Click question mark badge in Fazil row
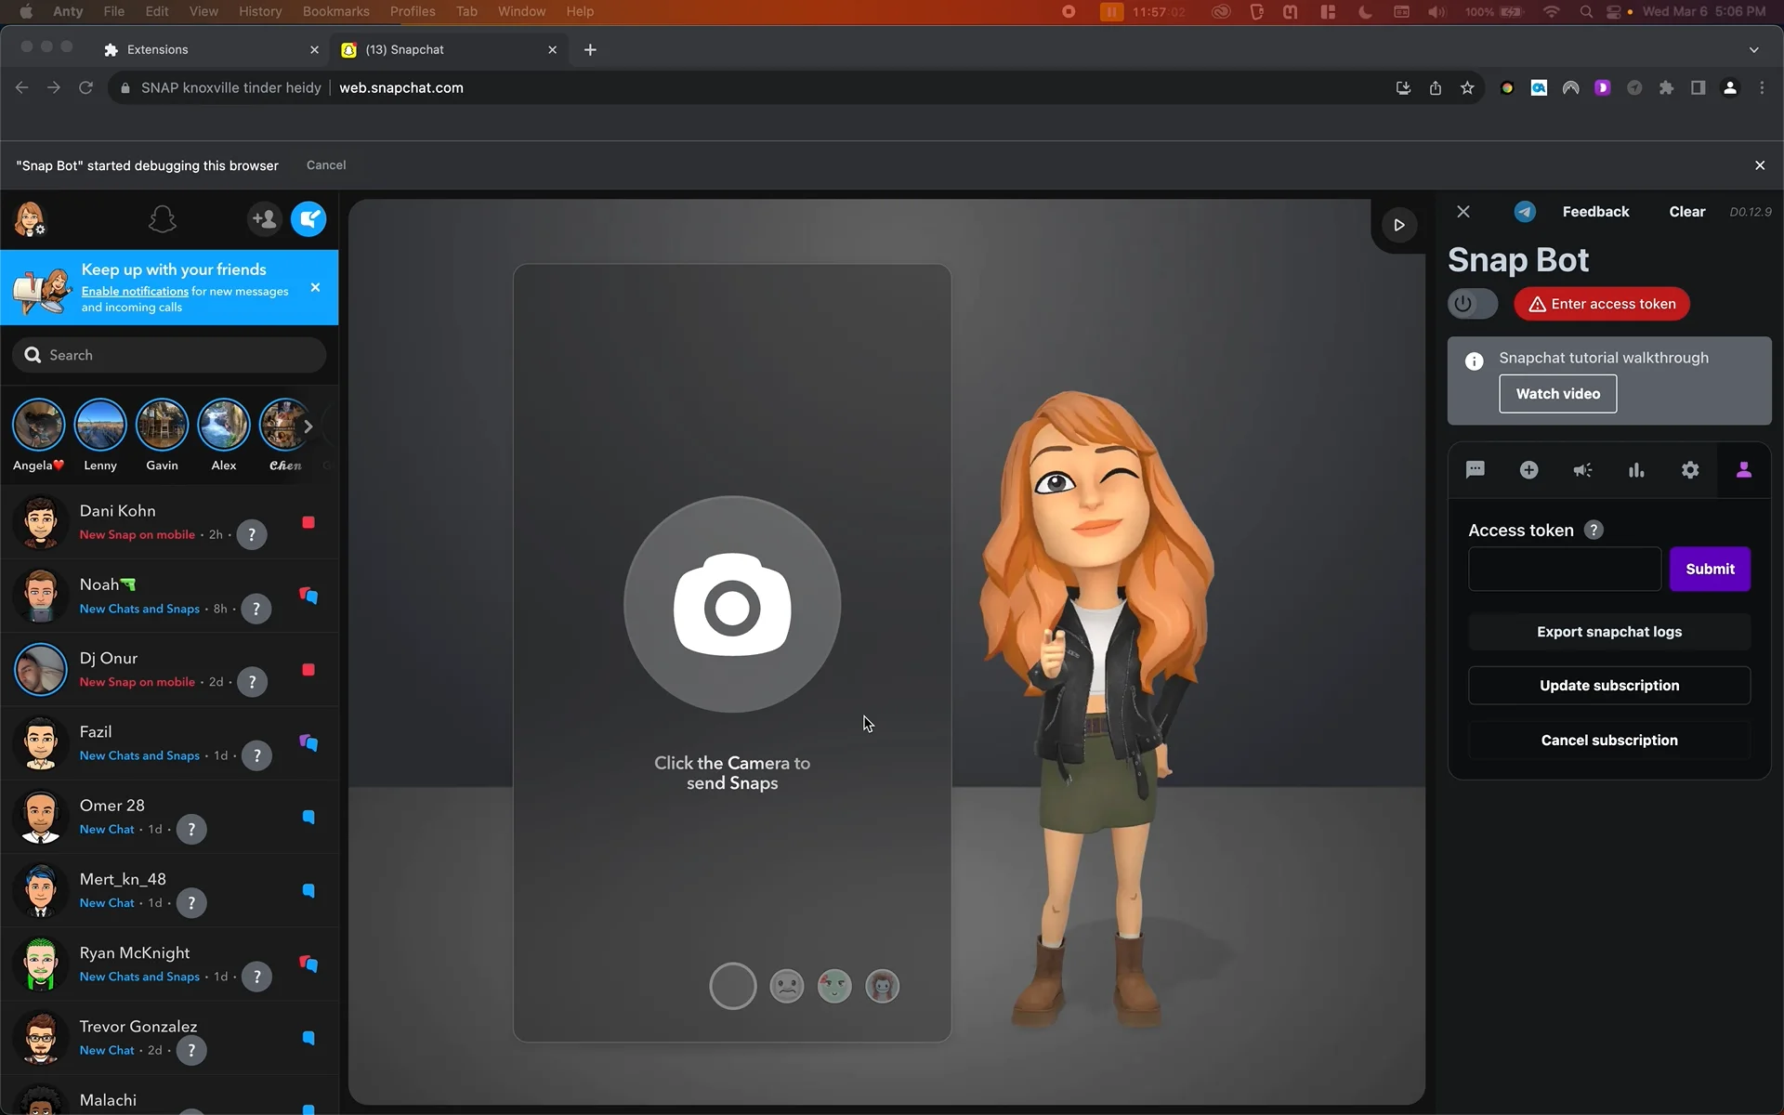Image resolution: width=1784 pixels, height=1115 pixels. 256,755
